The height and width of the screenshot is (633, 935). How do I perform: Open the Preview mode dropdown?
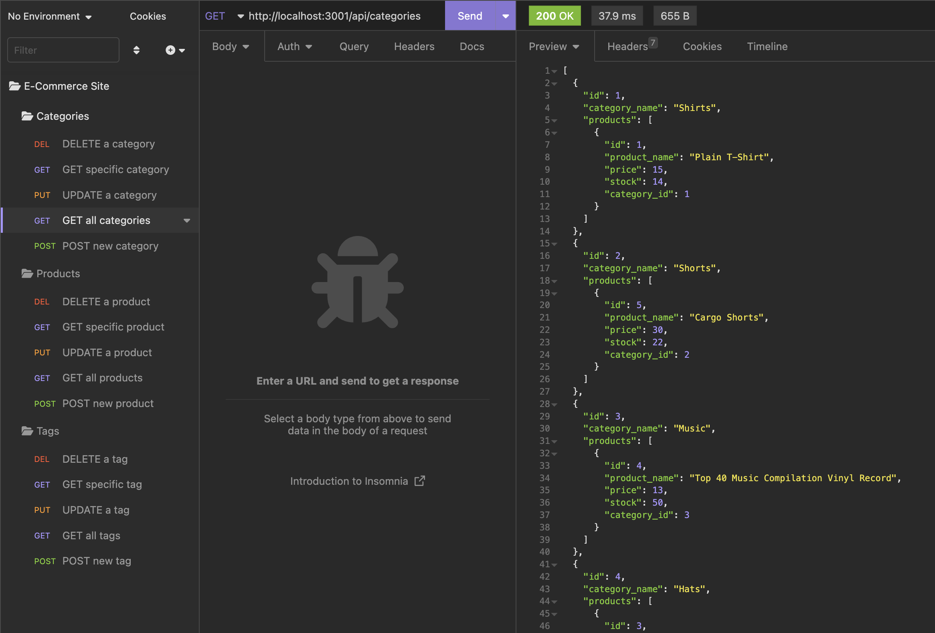[554, 46]
